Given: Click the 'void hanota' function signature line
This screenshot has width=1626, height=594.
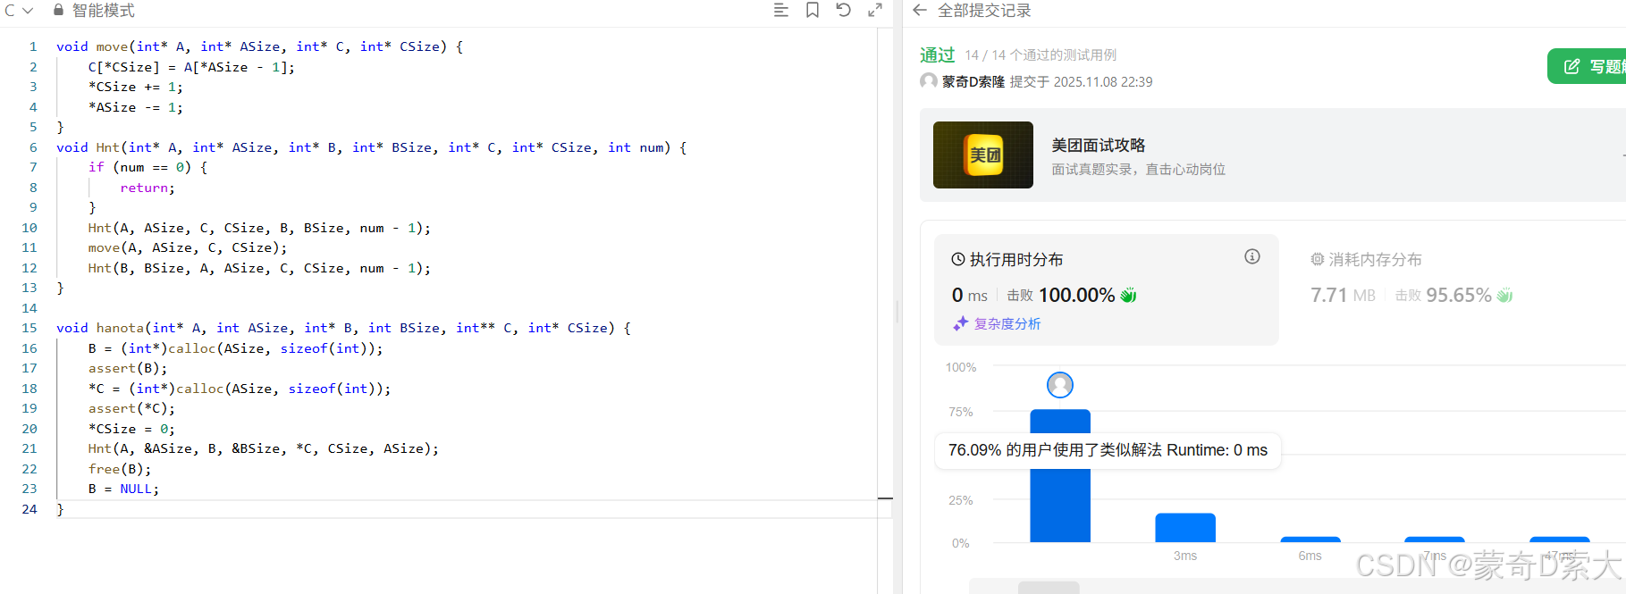Looking at the screenshot, I should 343,328.
